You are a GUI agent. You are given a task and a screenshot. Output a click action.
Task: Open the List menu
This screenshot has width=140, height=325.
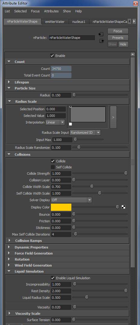(x=7, y=11)
